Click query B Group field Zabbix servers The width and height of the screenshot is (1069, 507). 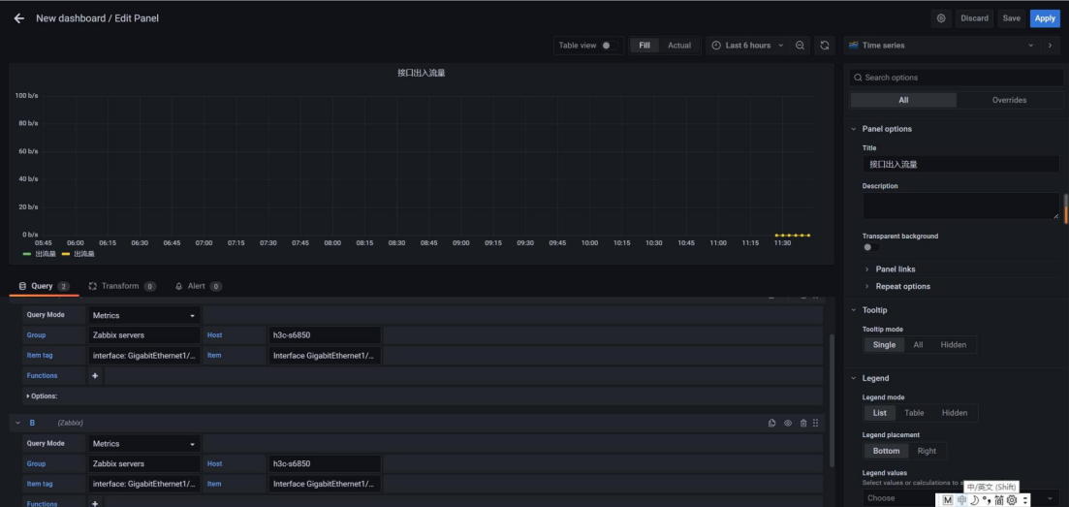click(x=143, y=463)
